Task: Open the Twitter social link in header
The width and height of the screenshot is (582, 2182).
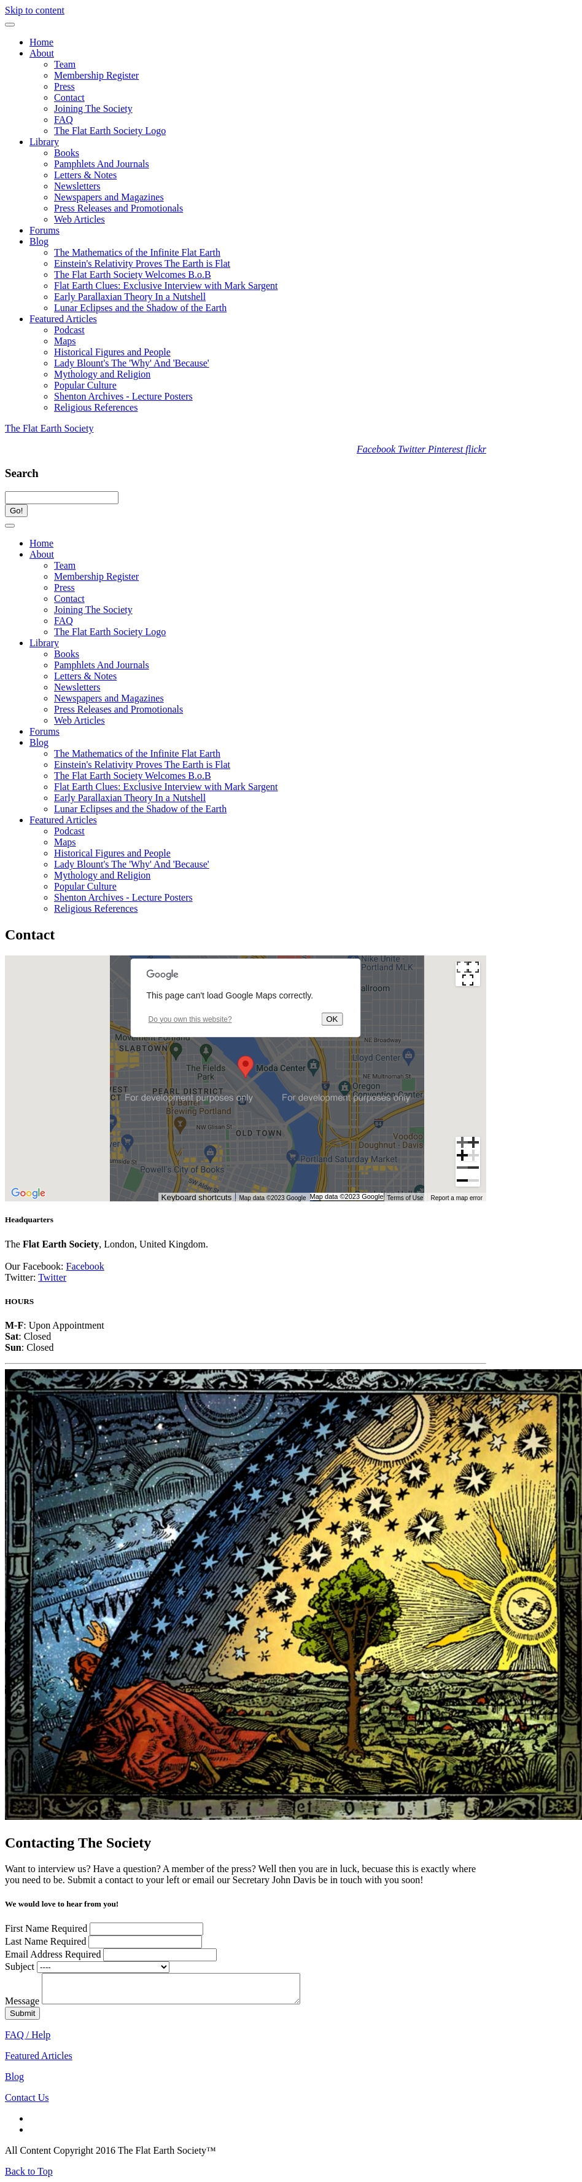Action: pyautogui.click(x=411, y=449)
